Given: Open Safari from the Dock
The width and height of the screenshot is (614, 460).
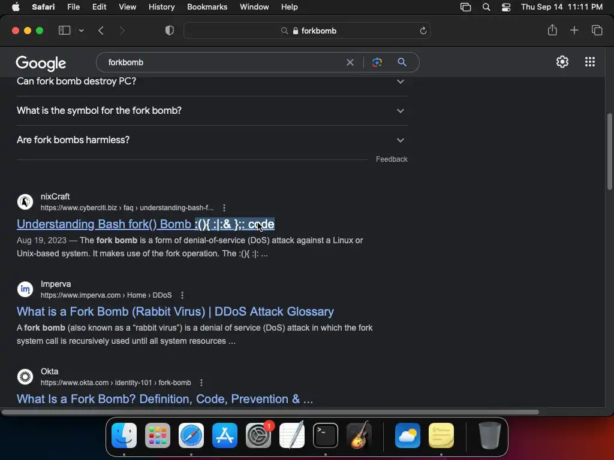Looking at the screenshot, I should (x=191, y=435).
